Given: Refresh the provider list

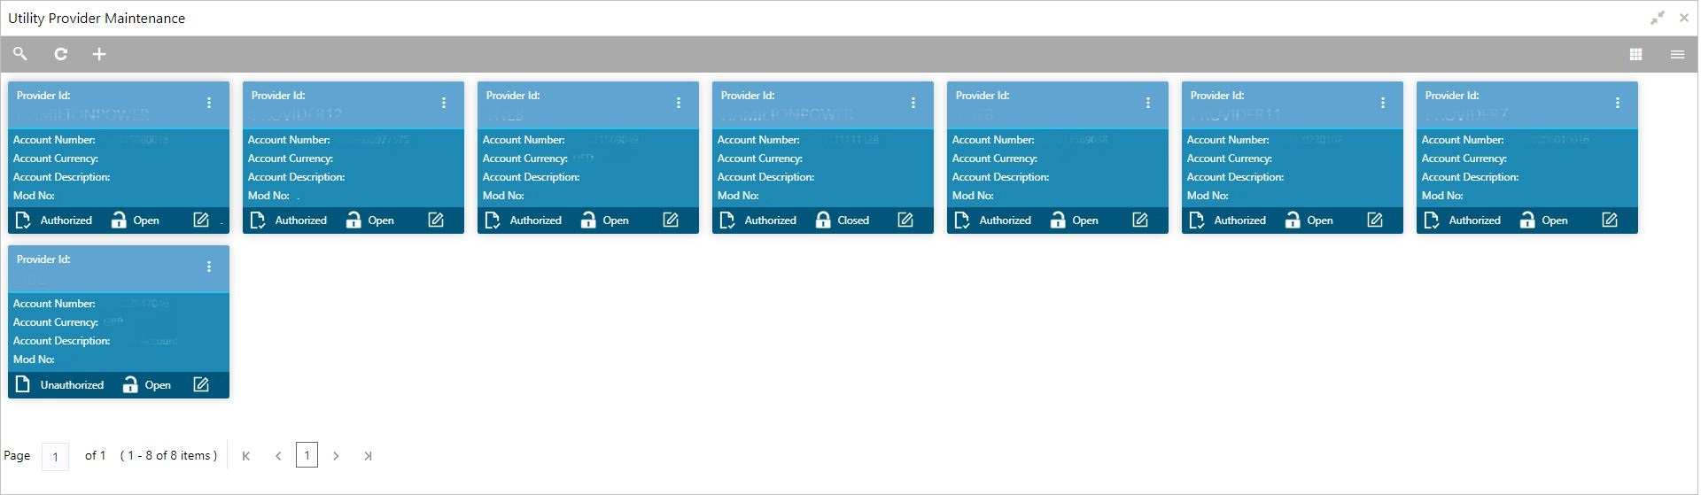Looking at the screenshot, I should 60,54.
